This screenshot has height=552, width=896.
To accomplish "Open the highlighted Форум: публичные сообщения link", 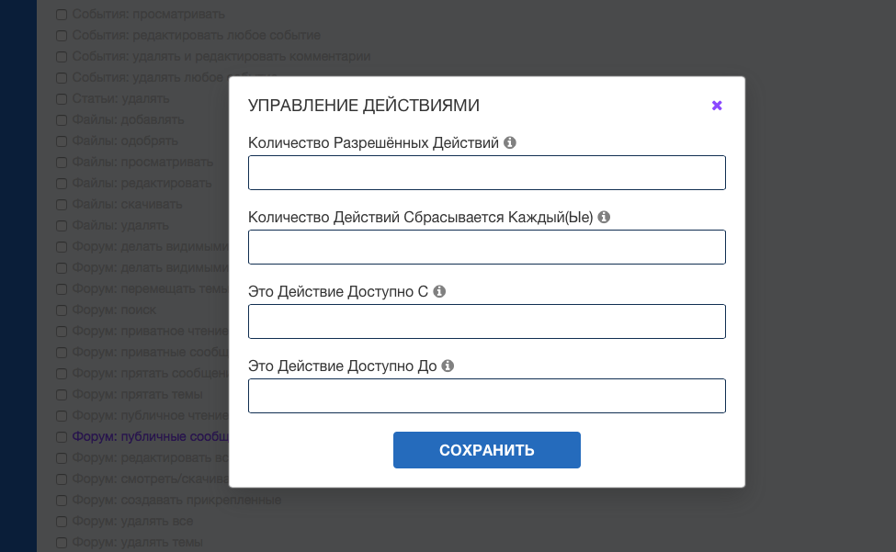I will 149,437.
